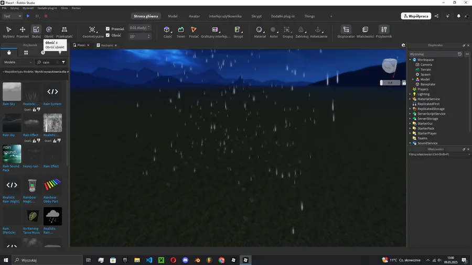Screen dimensions: 472x265
Task: Click the rain search field in toolbox
Action: 48,62
